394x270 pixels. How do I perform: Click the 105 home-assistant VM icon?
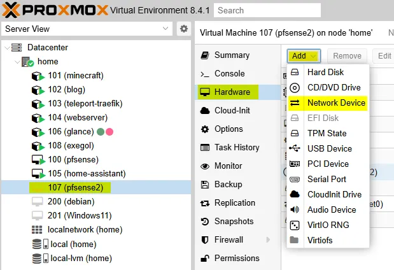click(38, 174)
